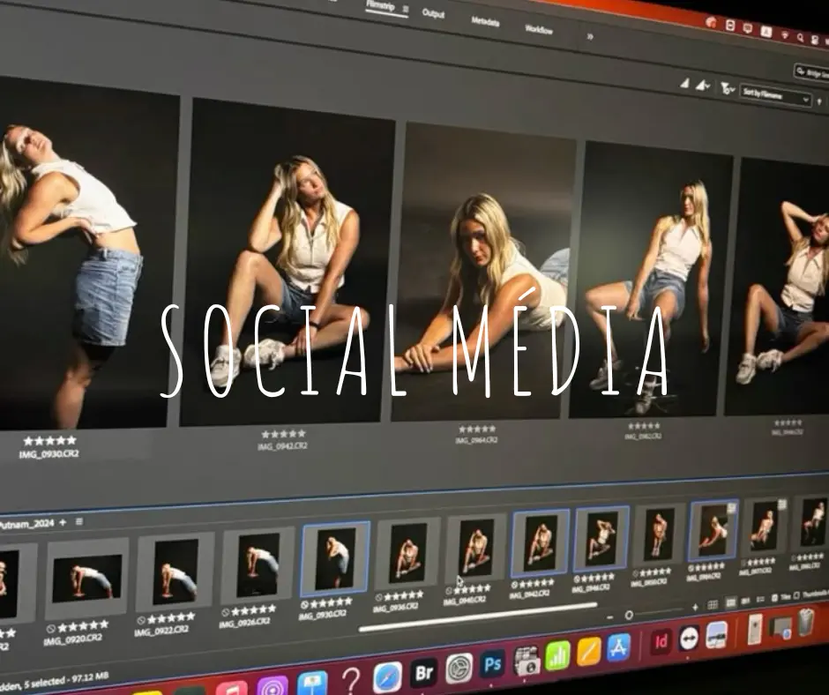Image resolution: width=829 pixels, height=695 pixels.
Task: Open System Settings gear in the dock
Action: tap(459, 668)
